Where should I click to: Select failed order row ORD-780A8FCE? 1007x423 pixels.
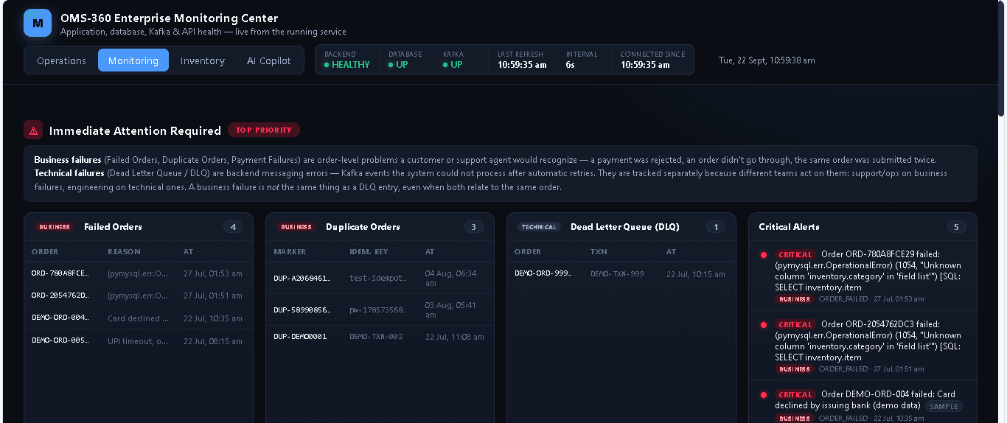click(139, 273)
